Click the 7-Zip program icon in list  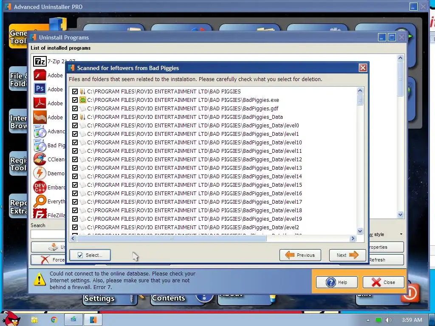coord(40,61)
